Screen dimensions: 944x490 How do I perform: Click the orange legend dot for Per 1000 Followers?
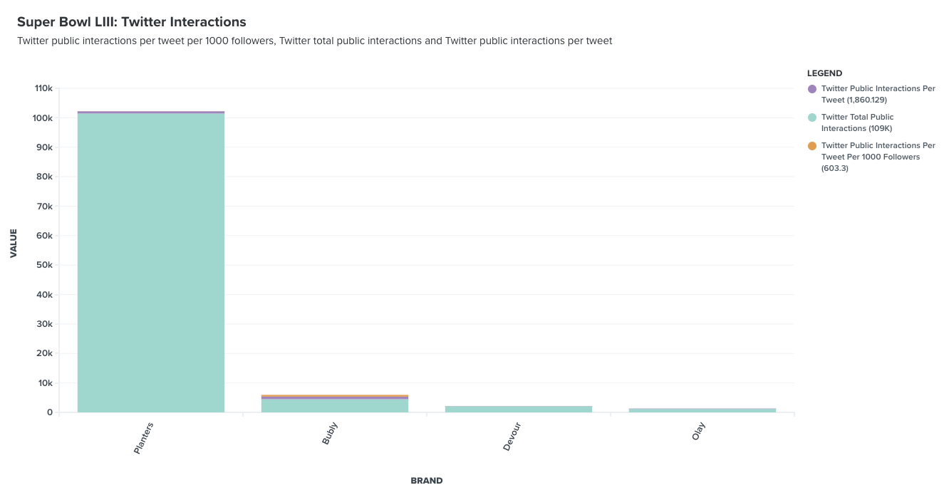tap(812, 146)
